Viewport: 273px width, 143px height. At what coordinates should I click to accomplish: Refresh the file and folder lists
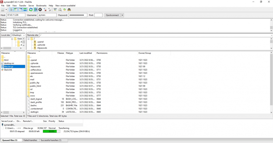(31, 10)
